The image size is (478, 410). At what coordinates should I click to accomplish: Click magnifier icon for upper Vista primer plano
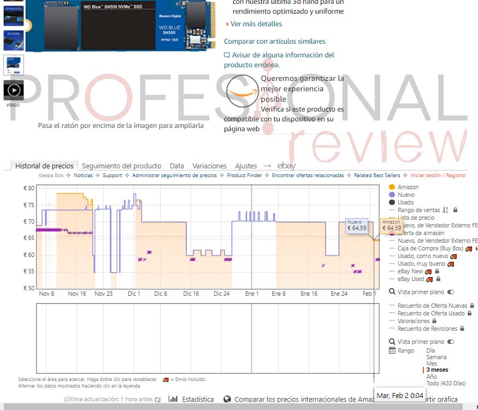392,291
